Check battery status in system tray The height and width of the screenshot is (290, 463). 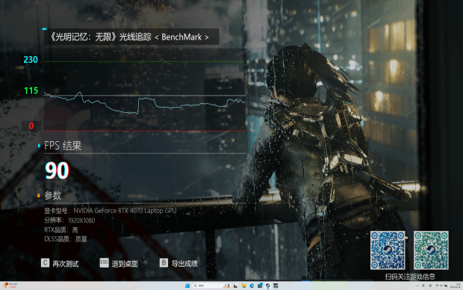(446, 286)
